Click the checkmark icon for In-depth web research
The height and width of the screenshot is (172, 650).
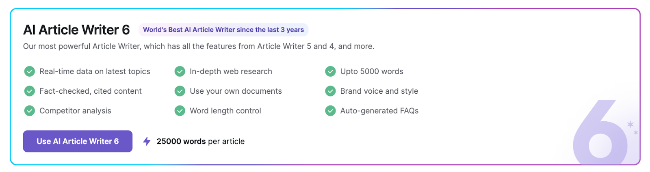point(180,71)
